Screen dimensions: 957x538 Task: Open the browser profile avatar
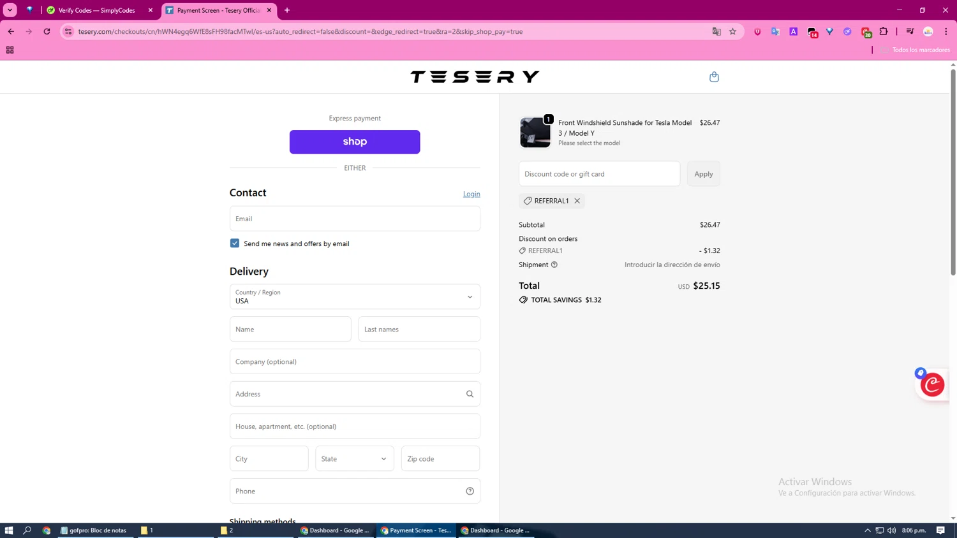(x=928, y=31)
